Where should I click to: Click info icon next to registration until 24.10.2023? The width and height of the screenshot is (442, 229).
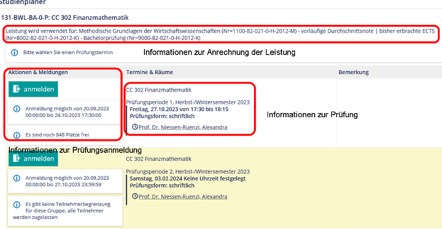click(x=17, y=109)
